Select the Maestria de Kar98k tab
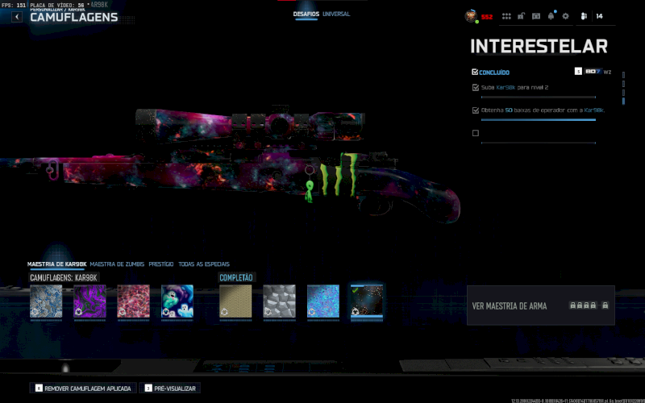Viewport: 645px width, 403px height. click(56, 264)
